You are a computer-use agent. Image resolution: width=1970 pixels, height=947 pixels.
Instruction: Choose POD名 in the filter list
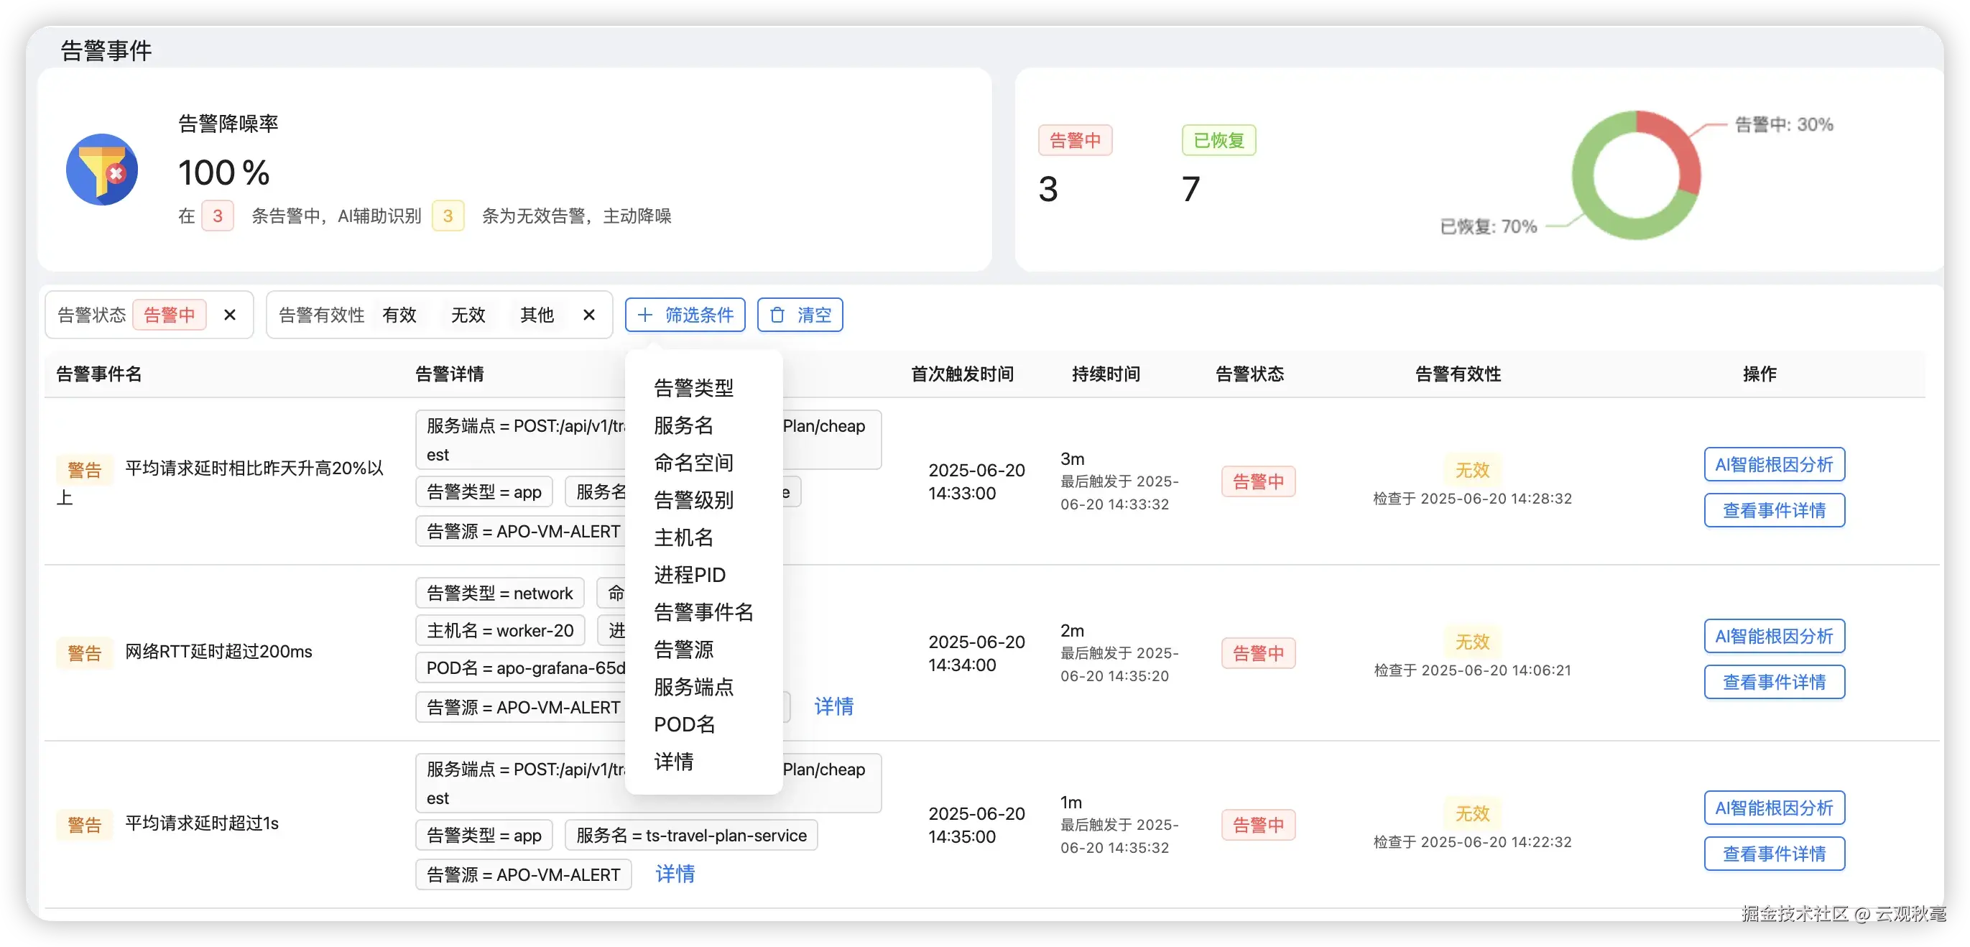click(685, 724)
